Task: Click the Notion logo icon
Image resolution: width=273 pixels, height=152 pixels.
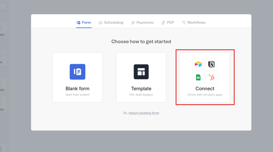Action: pyautogui.click(x=211, y=64)
